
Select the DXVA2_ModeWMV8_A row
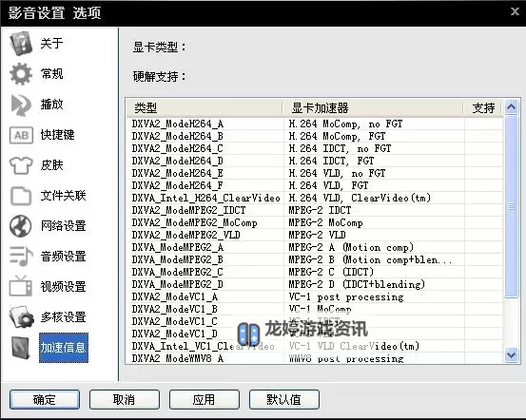pos(315,358)
